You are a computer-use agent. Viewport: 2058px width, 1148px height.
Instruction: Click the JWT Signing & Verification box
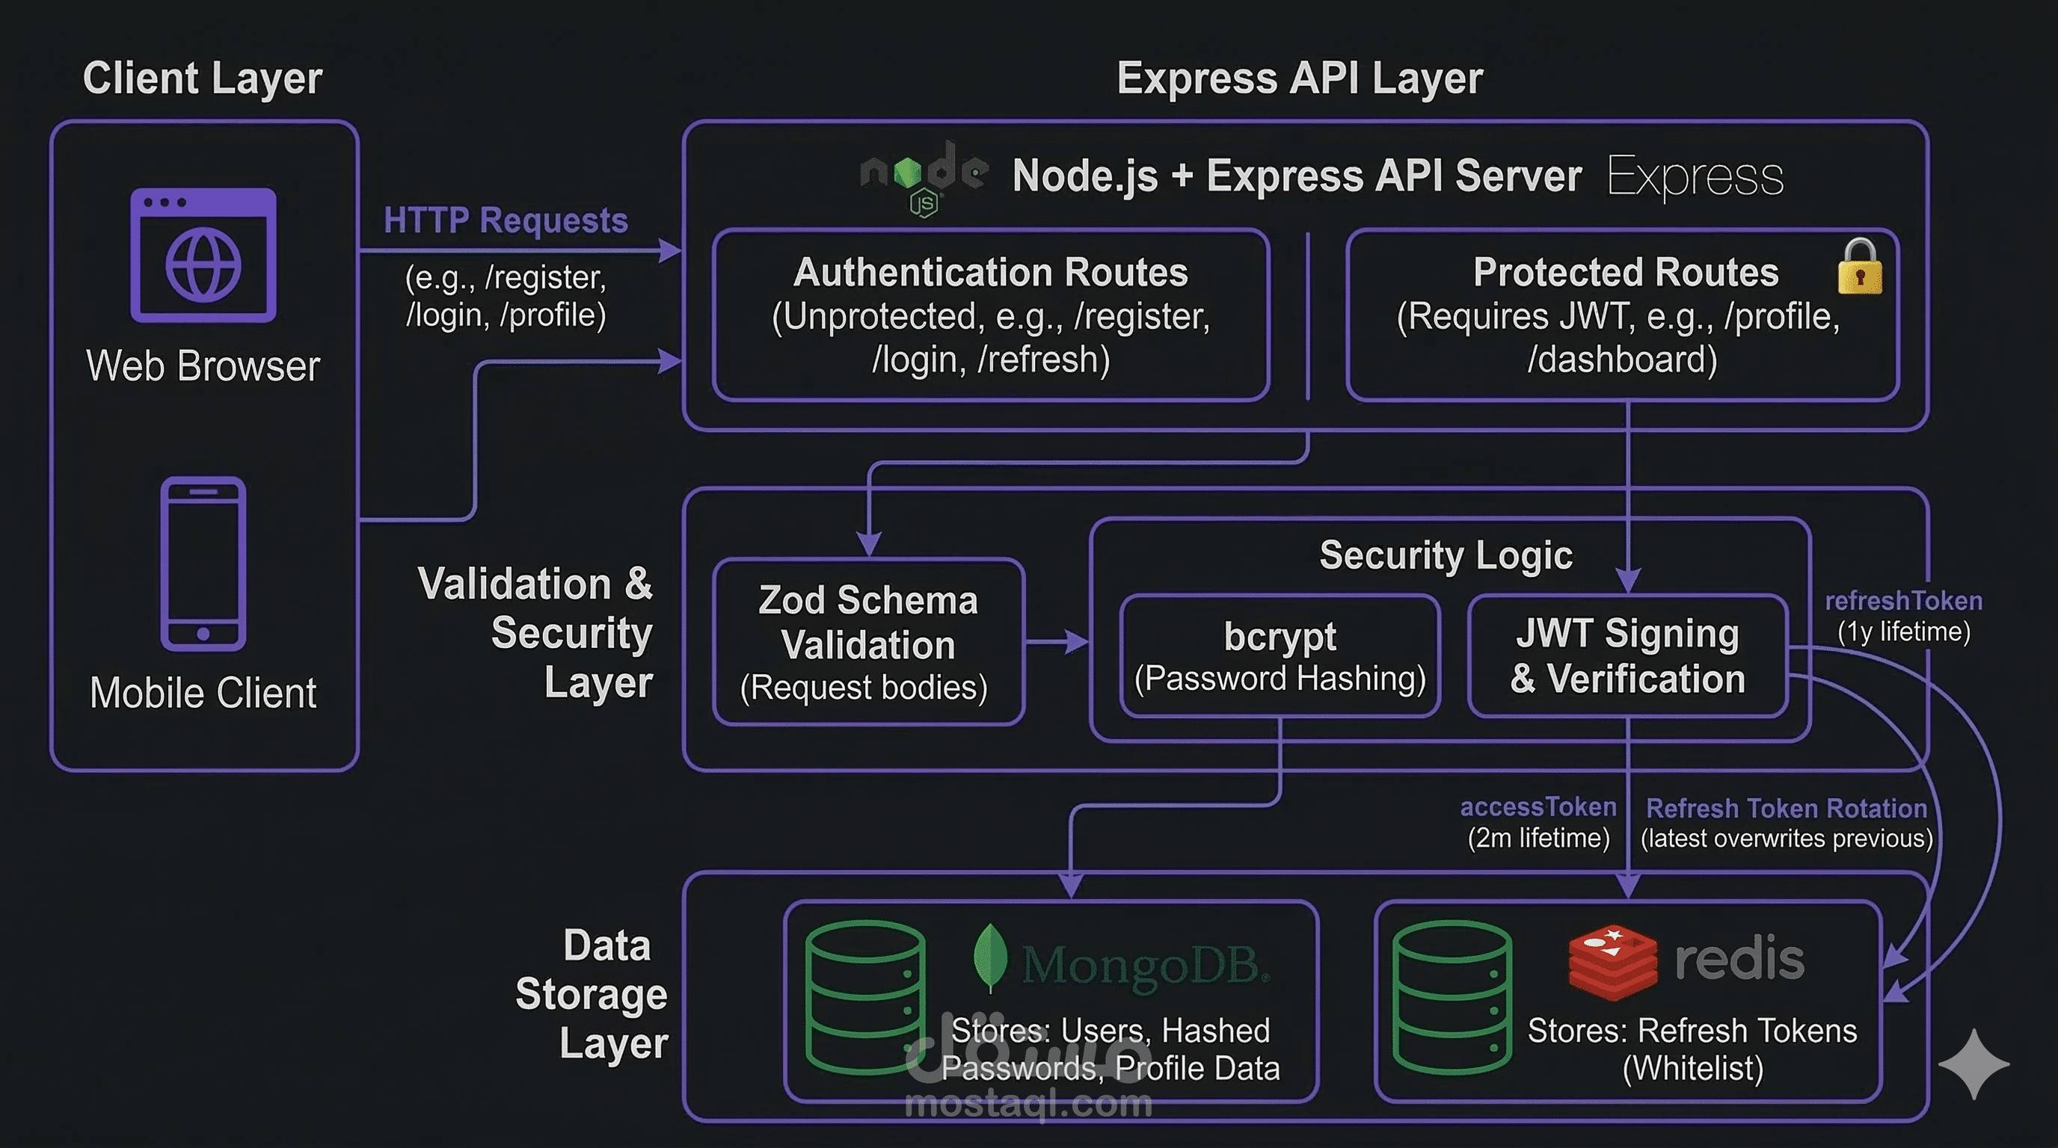[1627, 655]
